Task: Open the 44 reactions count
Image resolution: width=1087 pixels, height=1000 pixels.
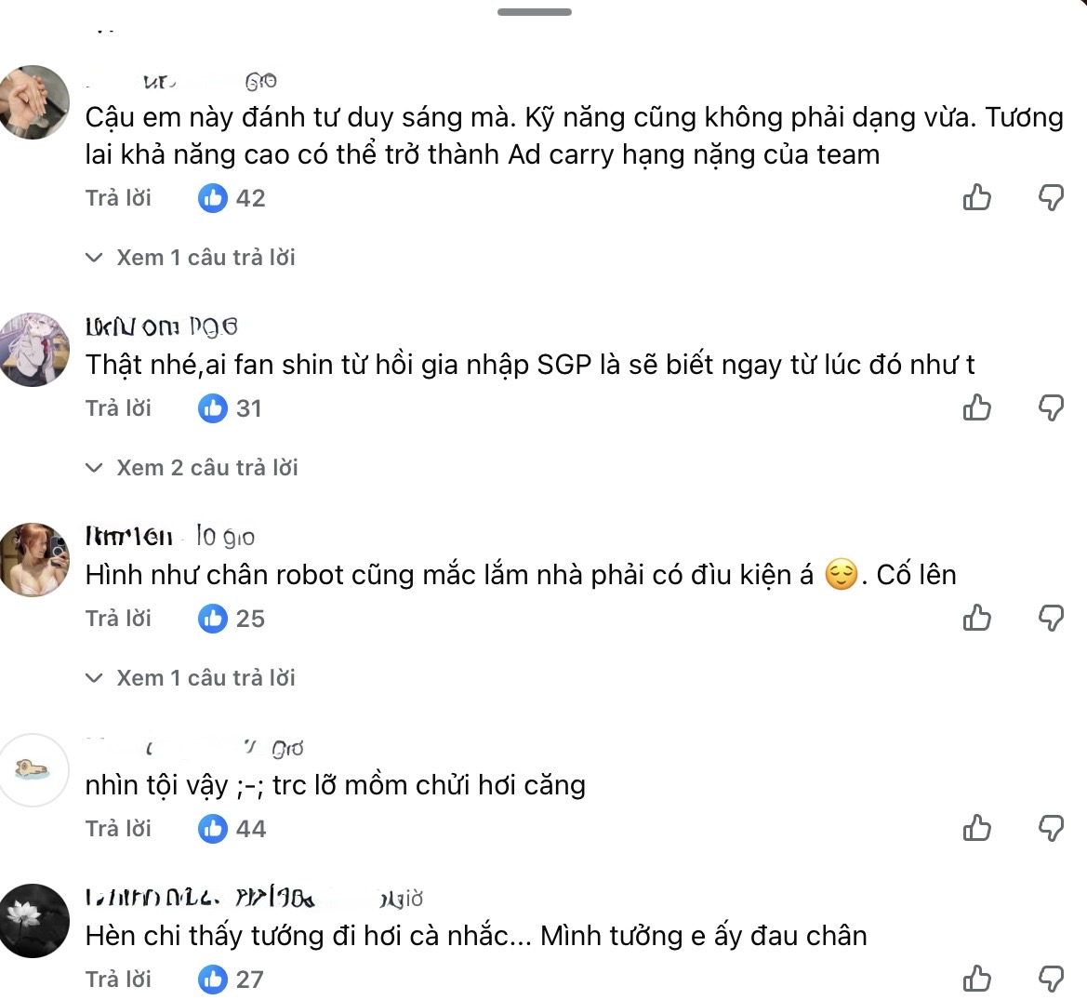Action: 231,827
